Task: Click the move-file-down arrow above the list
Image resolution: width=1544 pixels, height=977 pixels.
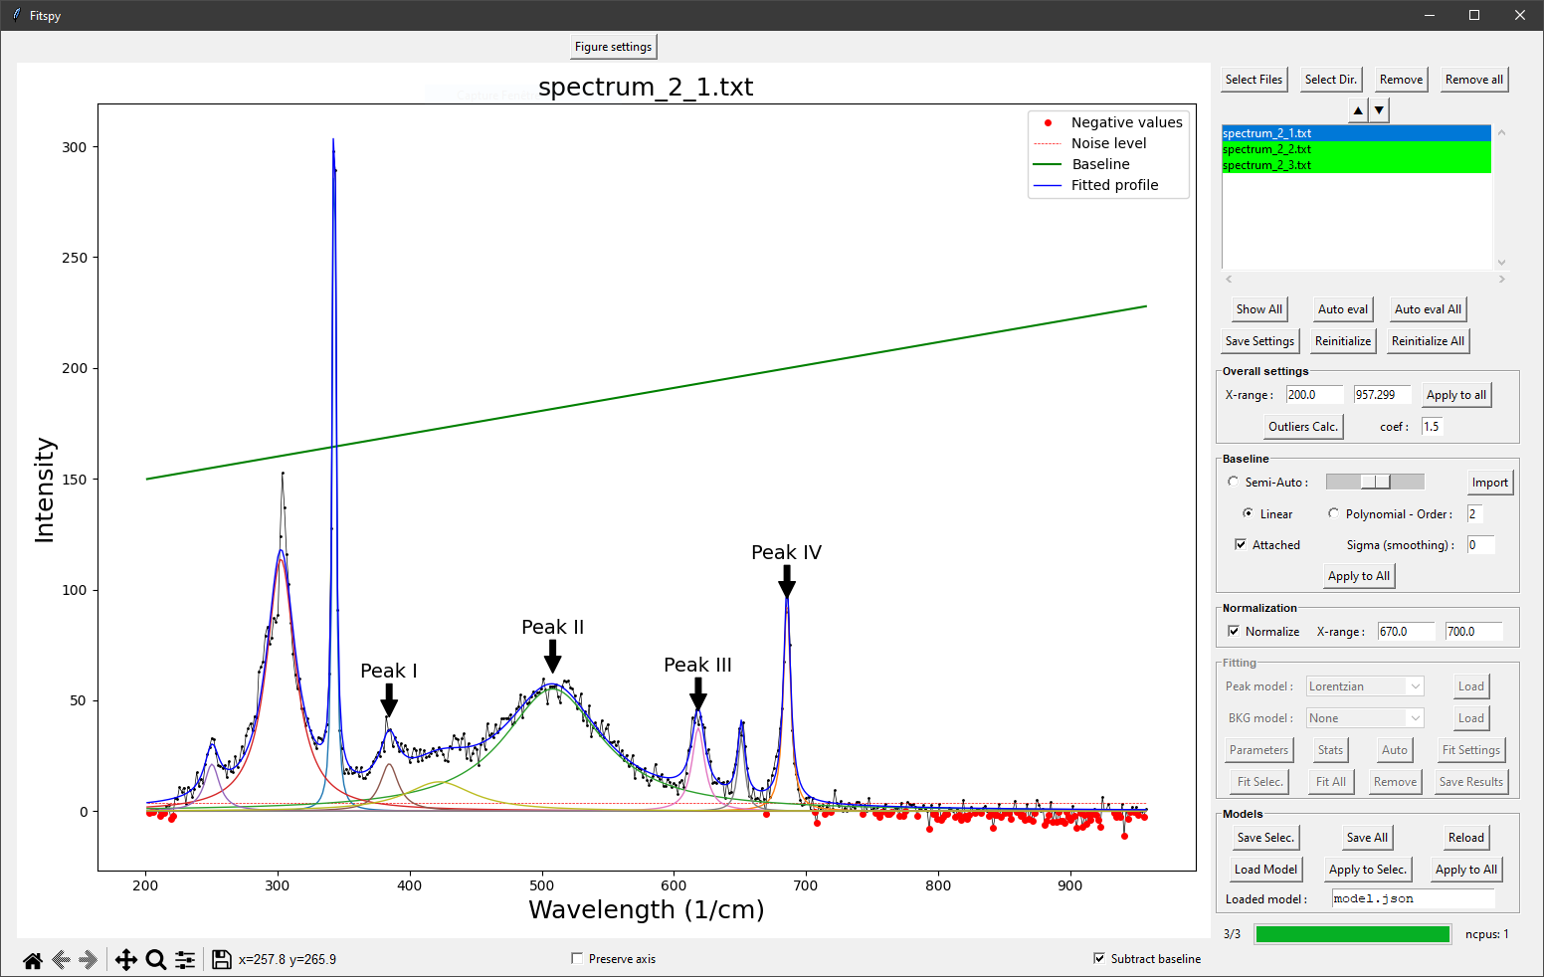Action: coord(1378,109)
